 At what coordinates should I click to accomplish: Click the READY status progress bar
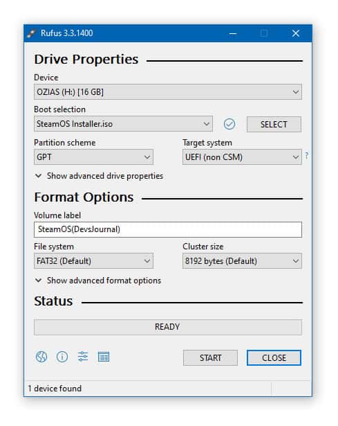168,327
